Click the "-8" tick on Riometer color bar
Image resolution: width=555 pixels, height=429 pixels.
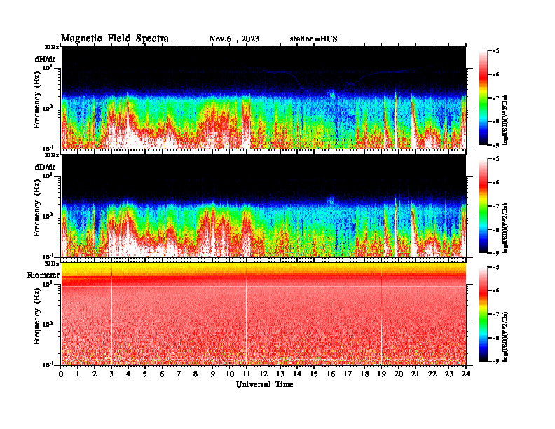click(496, 338)
